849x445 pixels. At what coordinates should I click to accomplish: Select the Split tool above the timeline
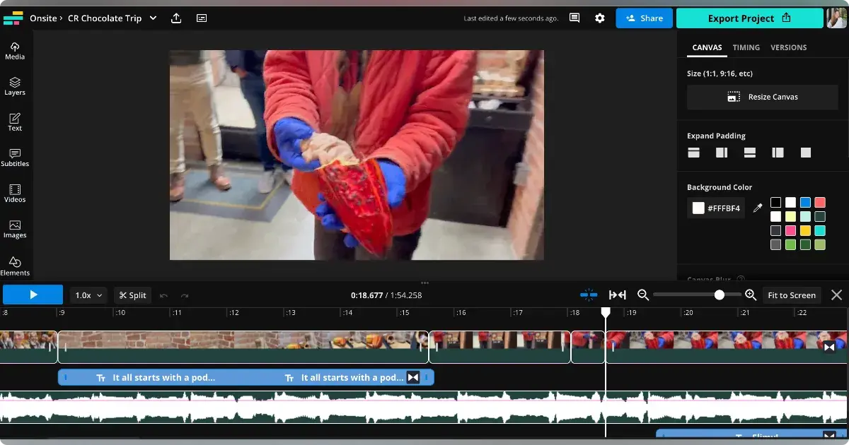pyautogui.click(x=132, y=295)
